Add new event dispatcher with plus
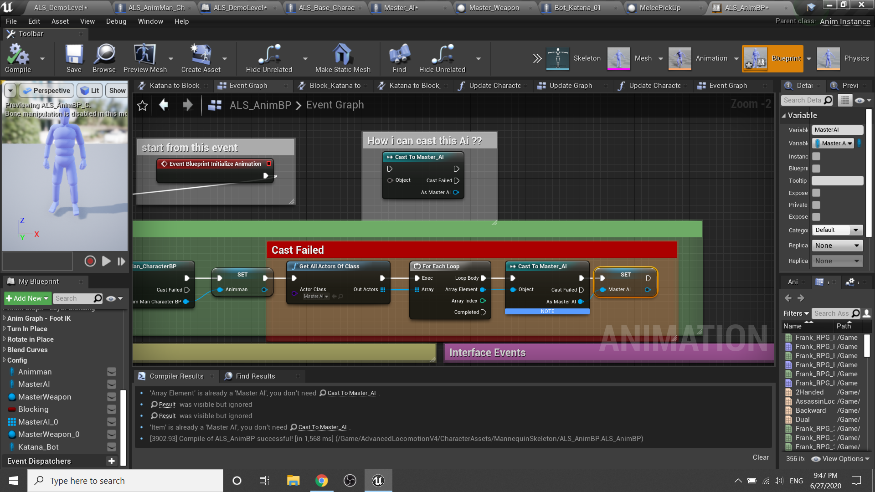Screen dimensions: 875x492 coord(111,461)
